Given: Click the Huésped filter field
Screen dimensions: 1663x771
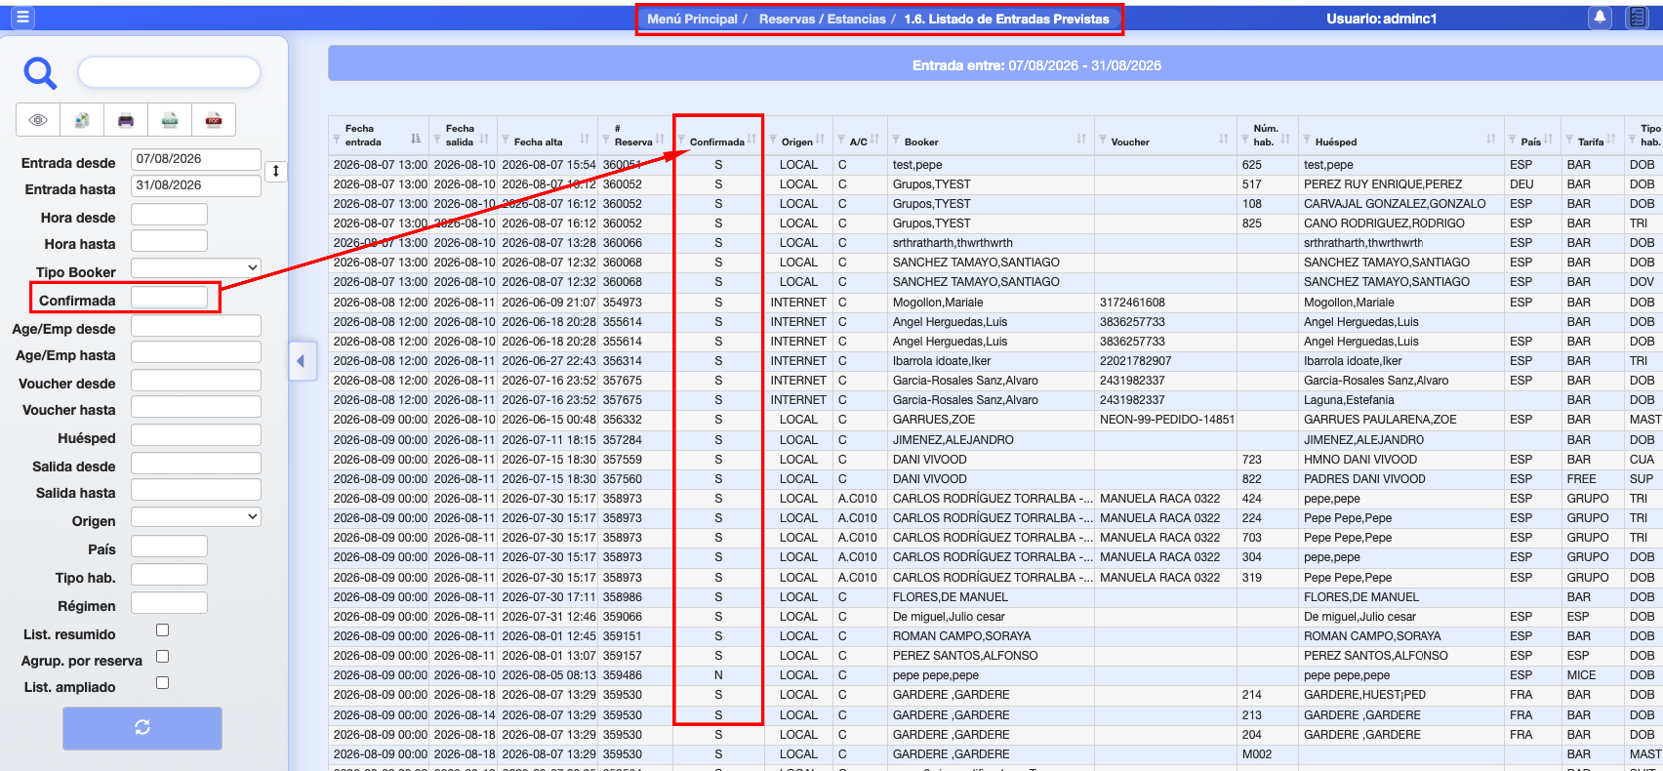Looking at the screenshot, I should pyautogui.click(x=196, y=434).
